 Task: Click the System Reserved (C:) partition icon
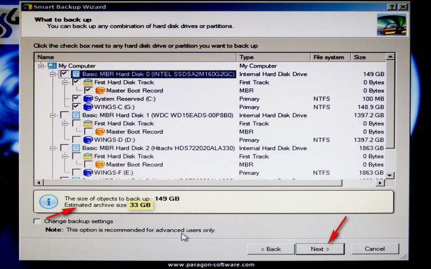pyautogui.click(x=88, y=99)
